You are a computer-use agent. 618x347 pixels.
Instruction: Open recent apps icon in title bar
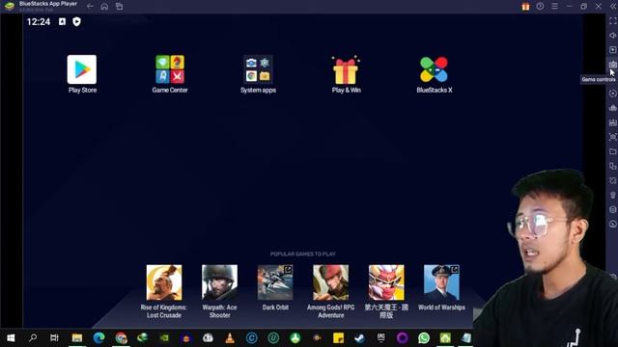tap(119, 7)
